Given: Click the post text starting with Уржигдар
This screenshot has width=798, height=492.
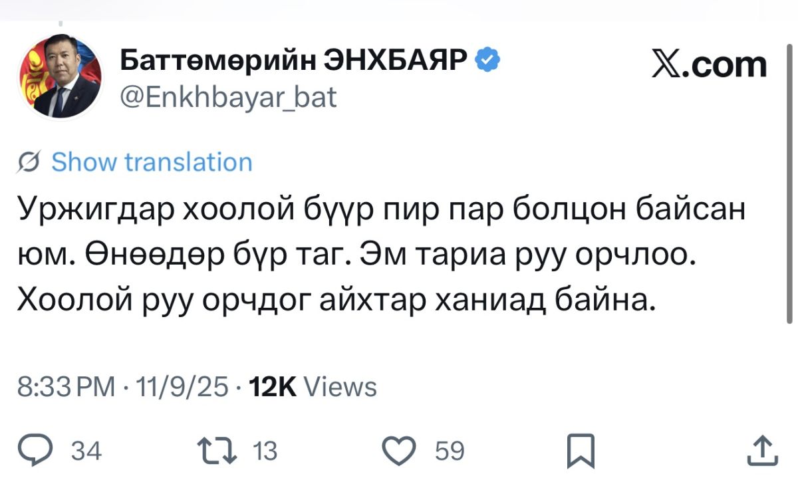Looking at the screenshot, I should tap(380, 211).
